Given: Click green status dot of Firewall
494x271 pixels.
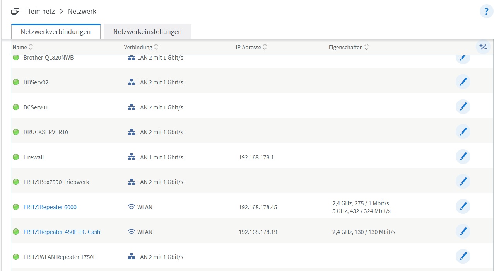Looking at the screenshot, I should [x=16, y=157].
